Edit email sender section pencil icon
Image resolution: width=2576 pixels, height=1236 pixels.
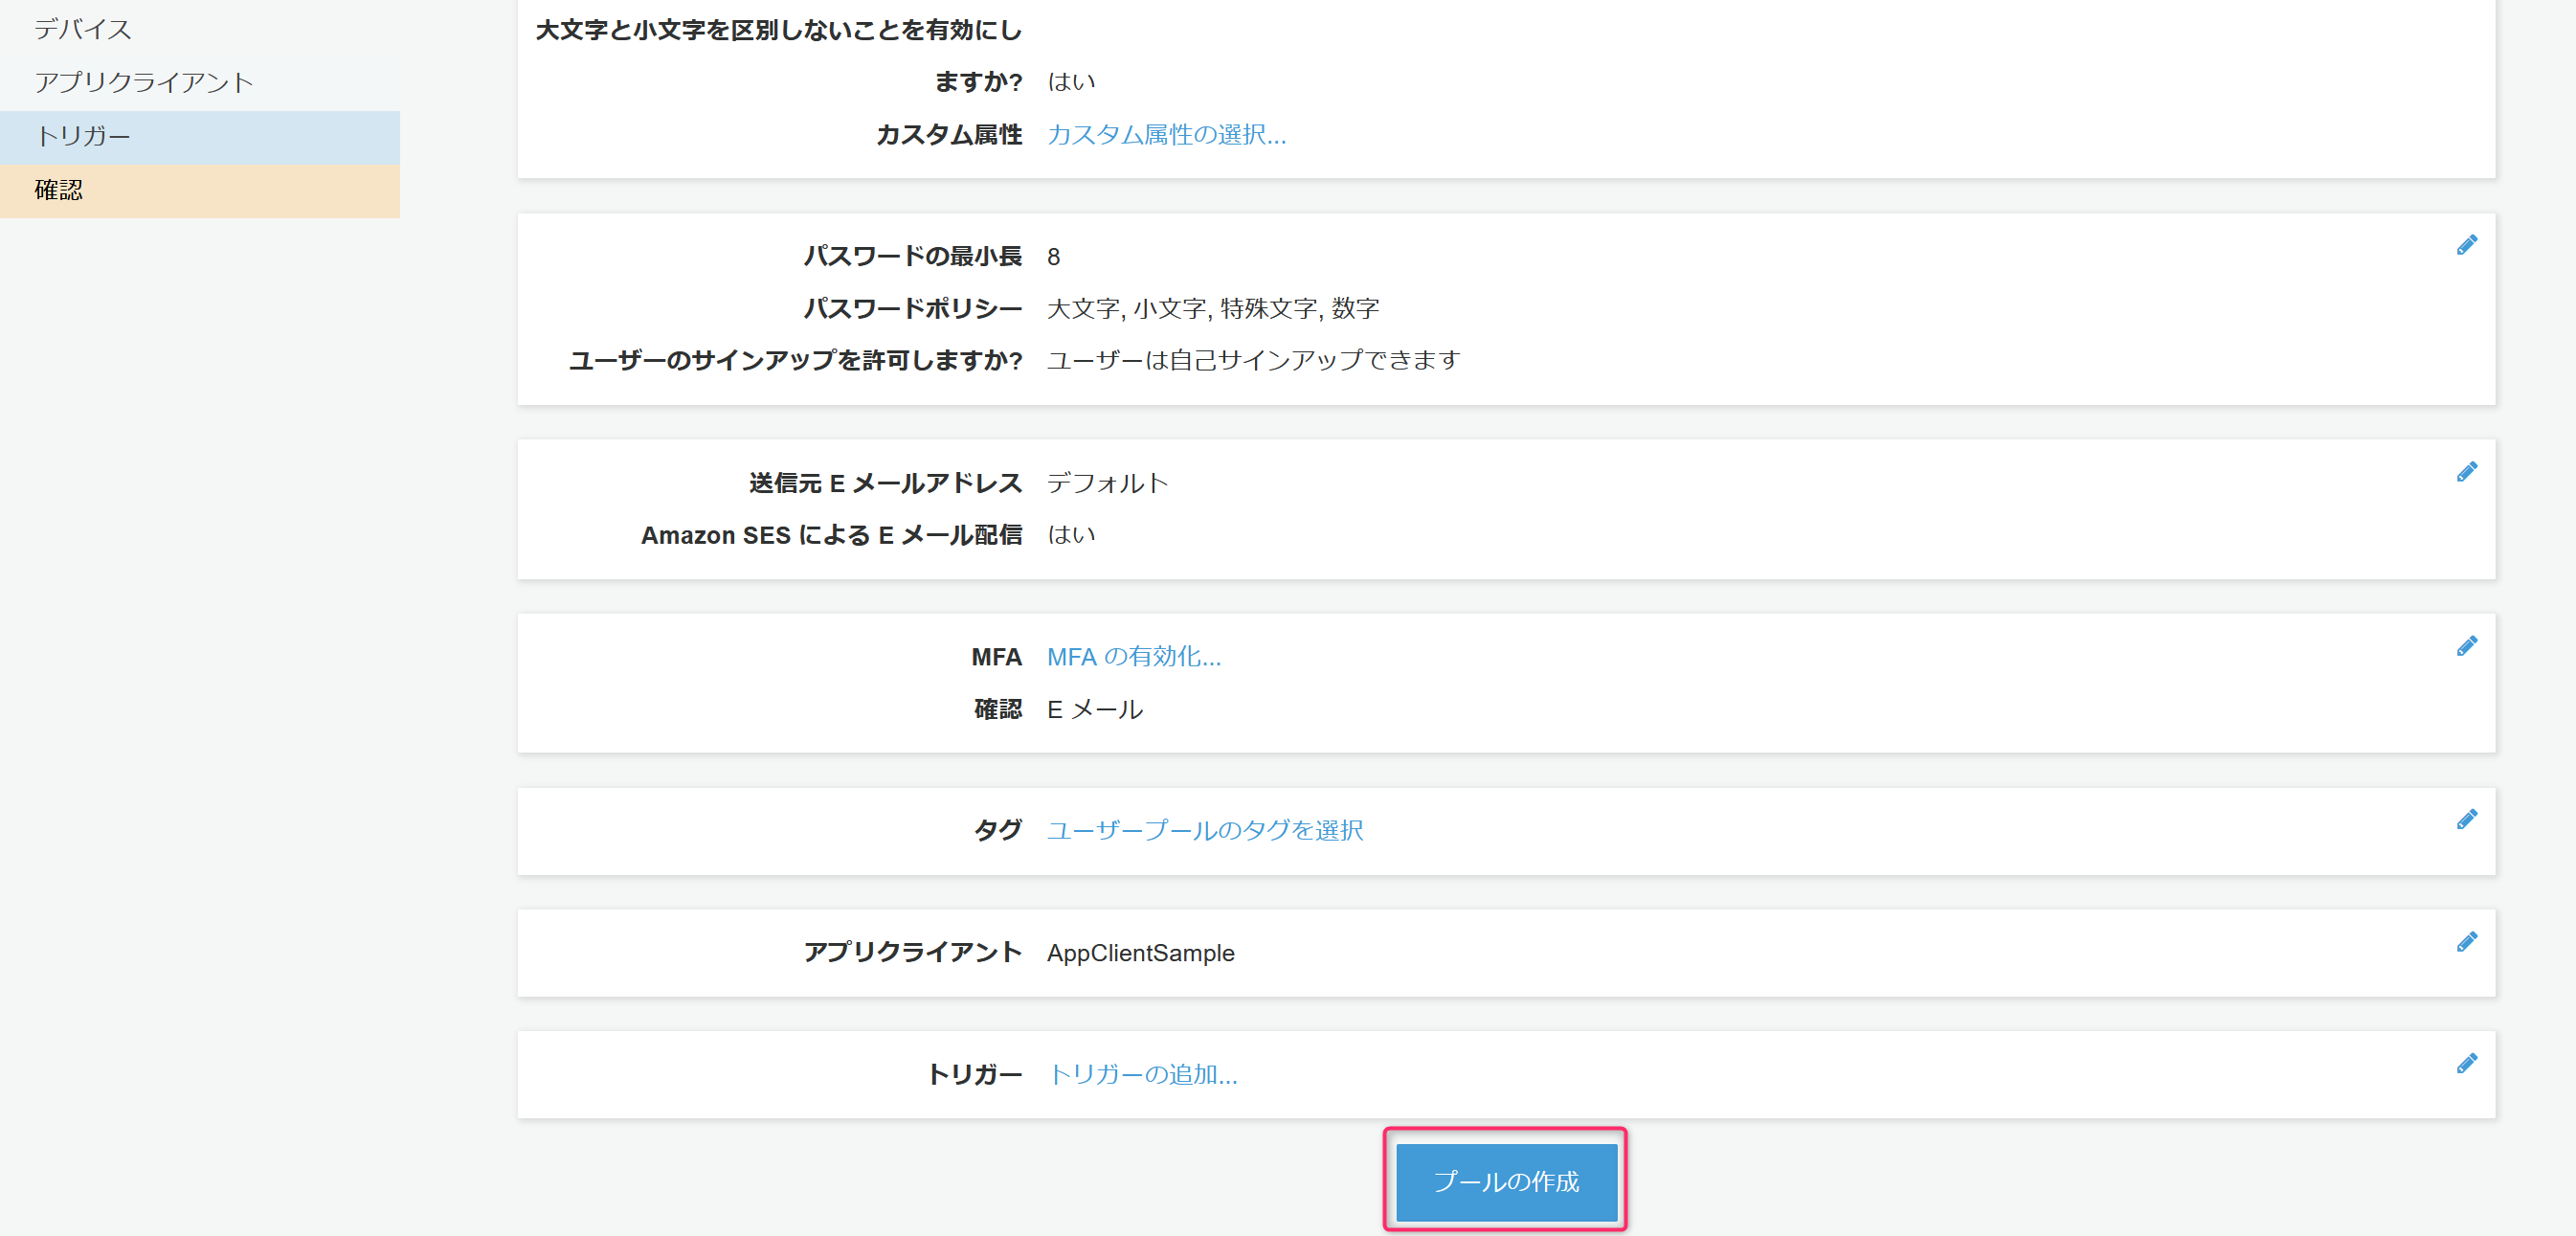pyautogui.click(x=2466, y=471)
